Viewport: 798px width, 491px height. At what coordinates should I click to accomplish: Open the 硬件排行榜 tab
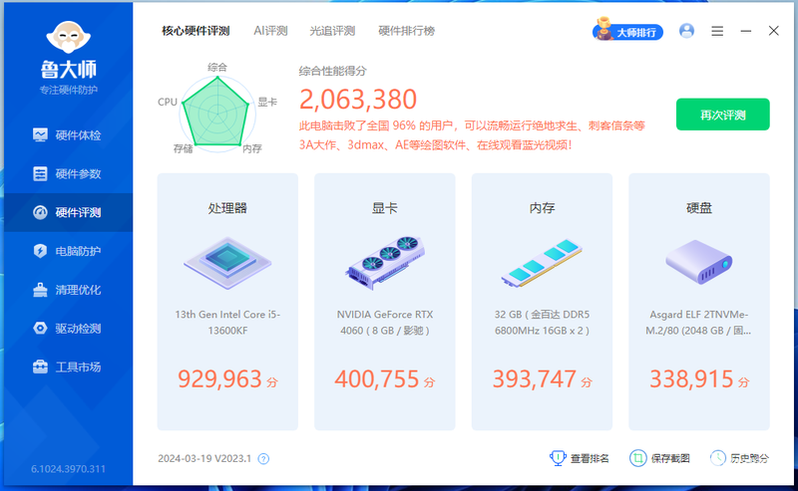click(406, 31)
